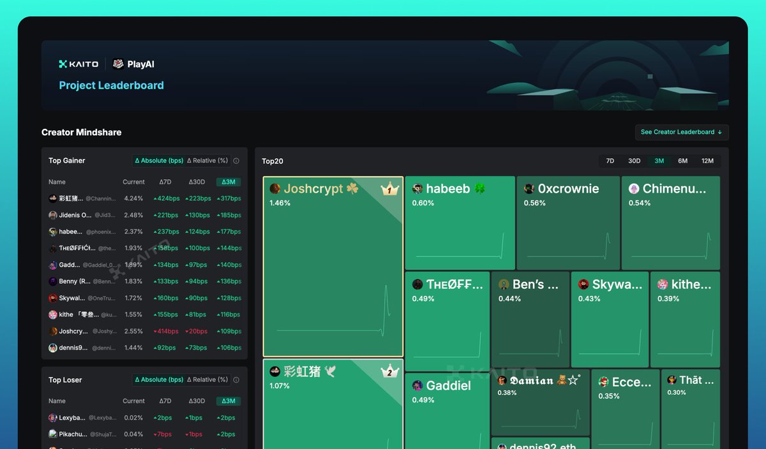Screen dimensions: 766x449
Task: Click Skywa... avatar in treemap
Action: pyautogui.click(x=583, y=284)
